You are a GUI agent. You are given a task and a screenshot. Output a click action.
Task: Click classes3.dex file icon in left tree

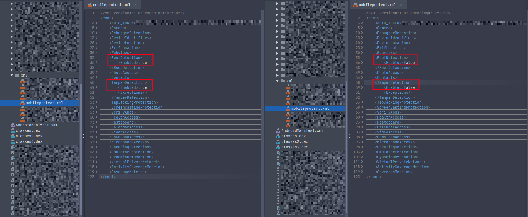[12, 141]
